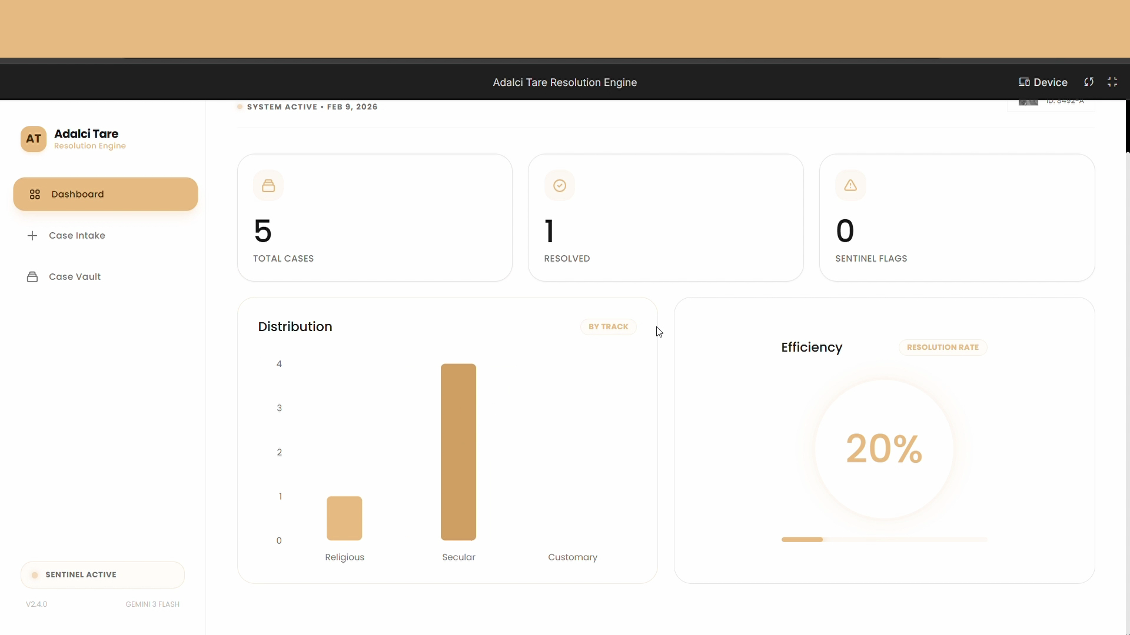Image resolution: width=1130 pixels, height=635 pixels.
Task: Click the Sentinel Flags warning triangle icon
Action: pos(850,186)
